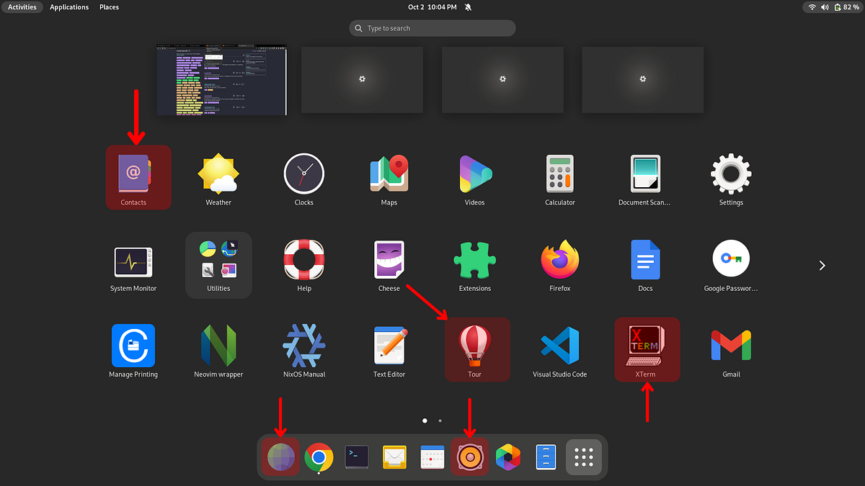Show all apps with the grid button
Image resolution: width=865 pixels, height=486 pixels.
[x=583, y=456]
